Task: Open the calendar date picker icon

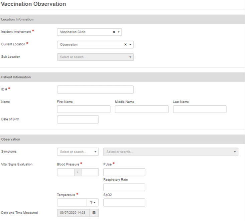Action: [x=94, y=213]
